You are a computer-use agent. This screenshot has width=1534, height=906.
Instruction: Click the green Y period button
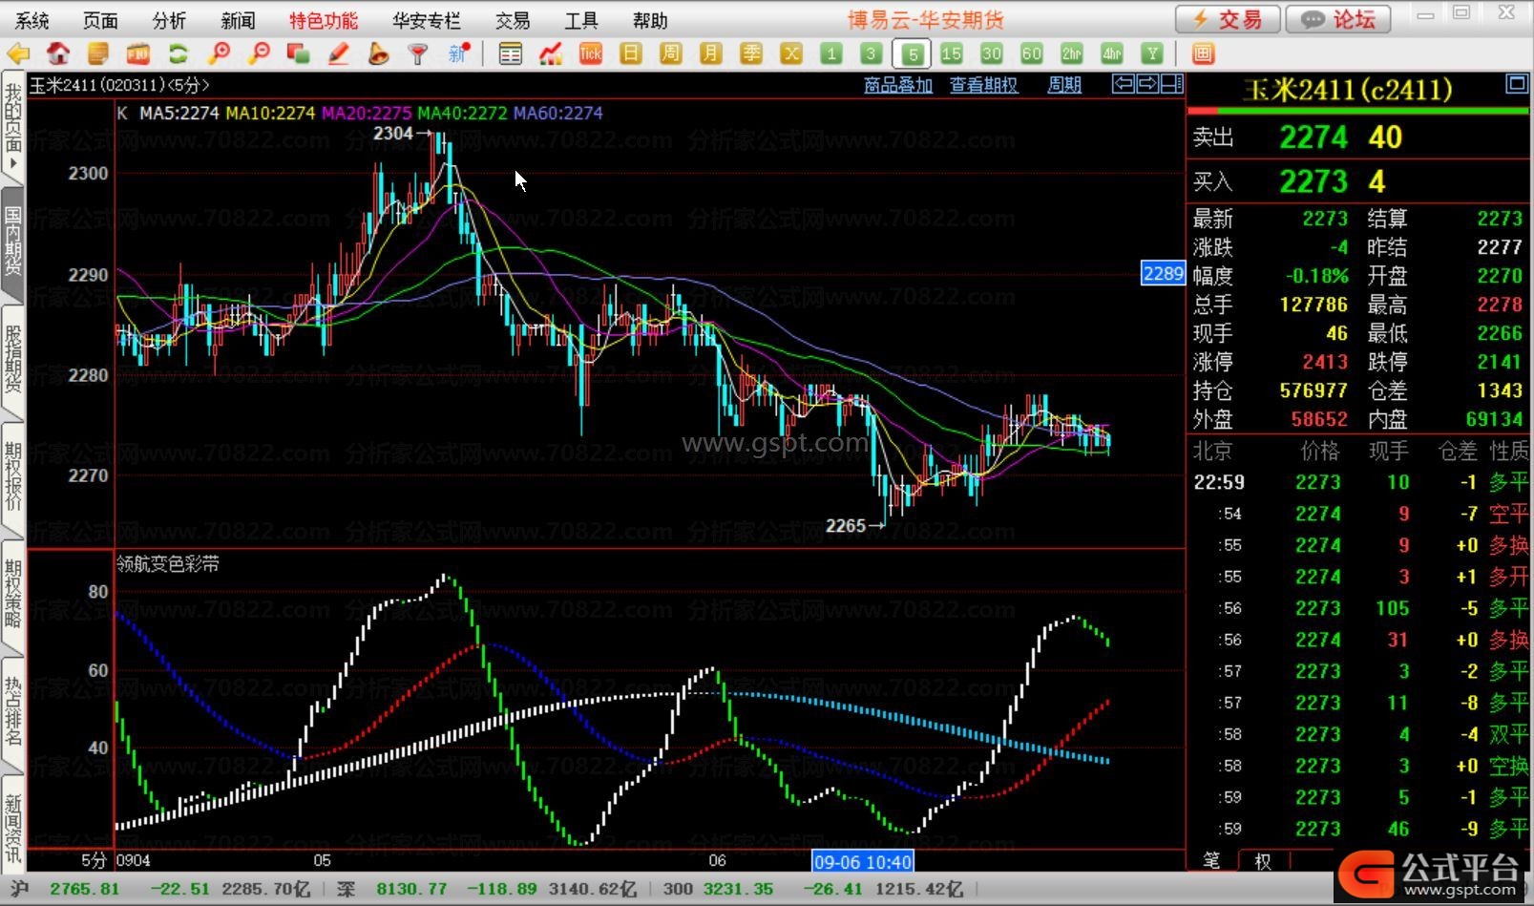click(1152, 53)
